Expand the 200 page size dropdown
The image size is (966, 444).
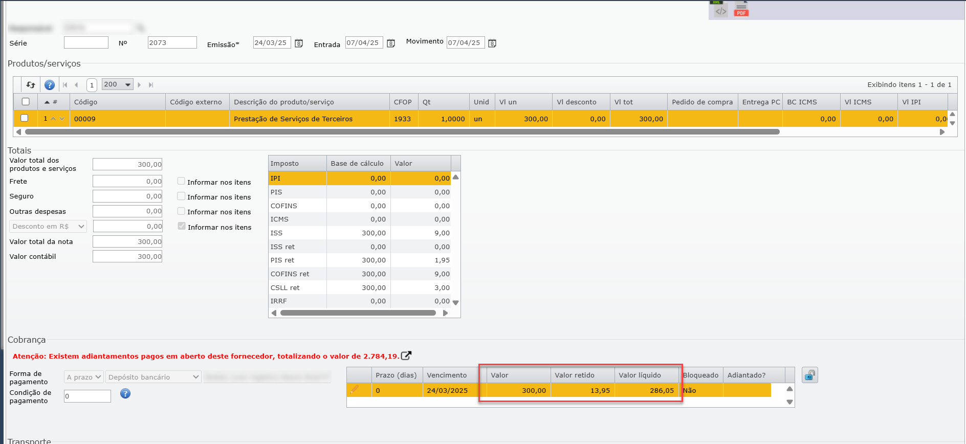[118, 84]
